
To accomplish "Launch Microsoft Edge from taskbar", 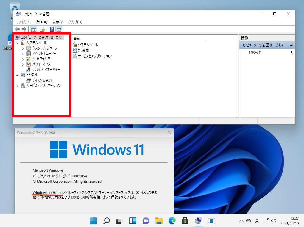I will 172,221.
